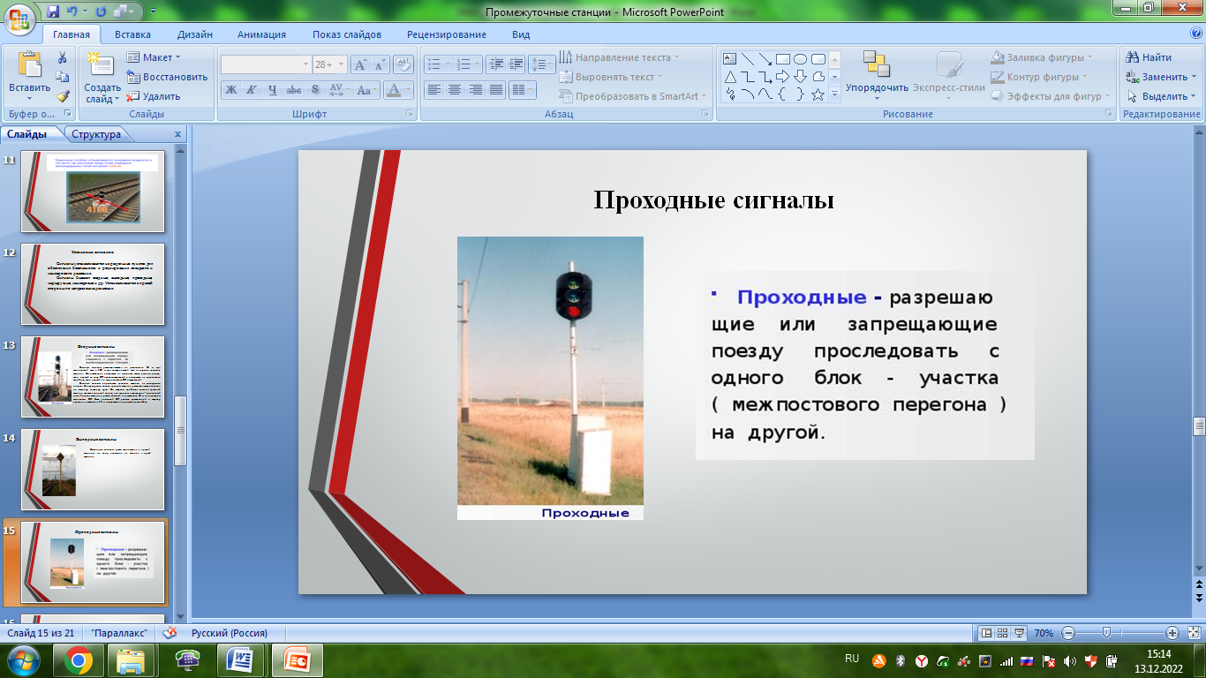Click the Clear formatting eraser icon

(403, 64)
